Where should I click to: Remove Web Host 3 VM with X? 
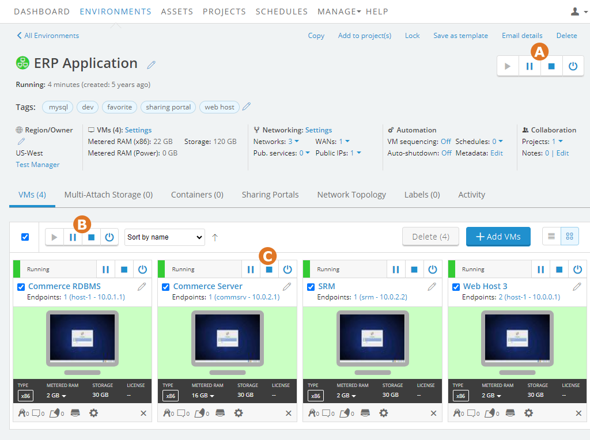point(578,414)
